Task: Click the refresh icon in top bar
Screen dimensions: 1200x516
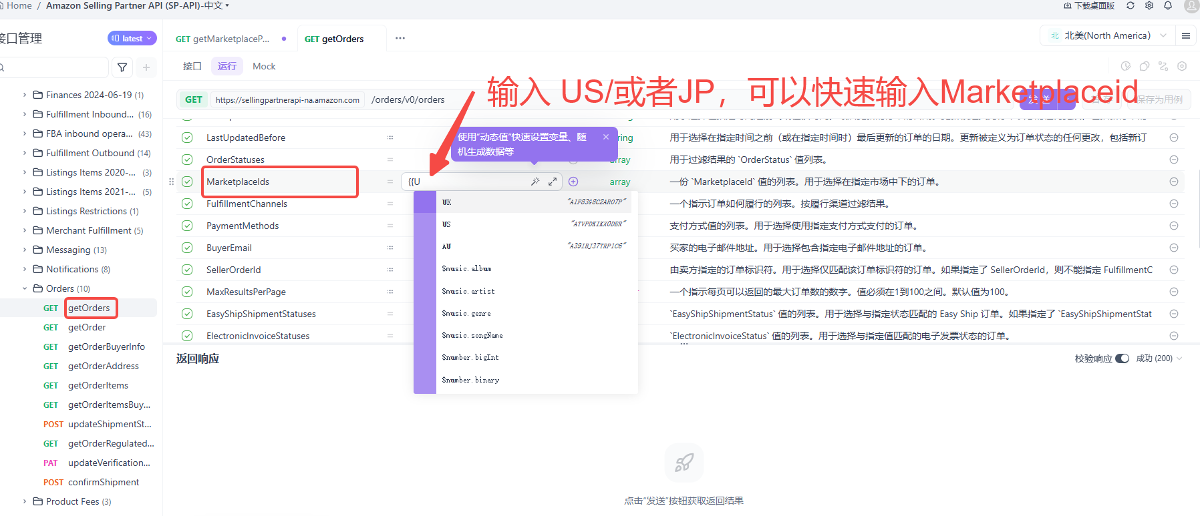Action: click(x=1131, y=5)
